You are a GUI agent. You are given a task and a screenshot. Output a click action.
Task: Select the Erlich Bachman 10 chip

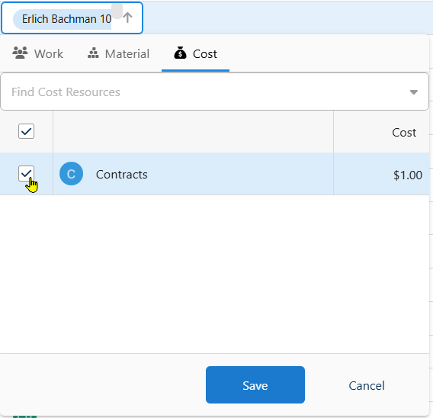click(x=63, y=19)
